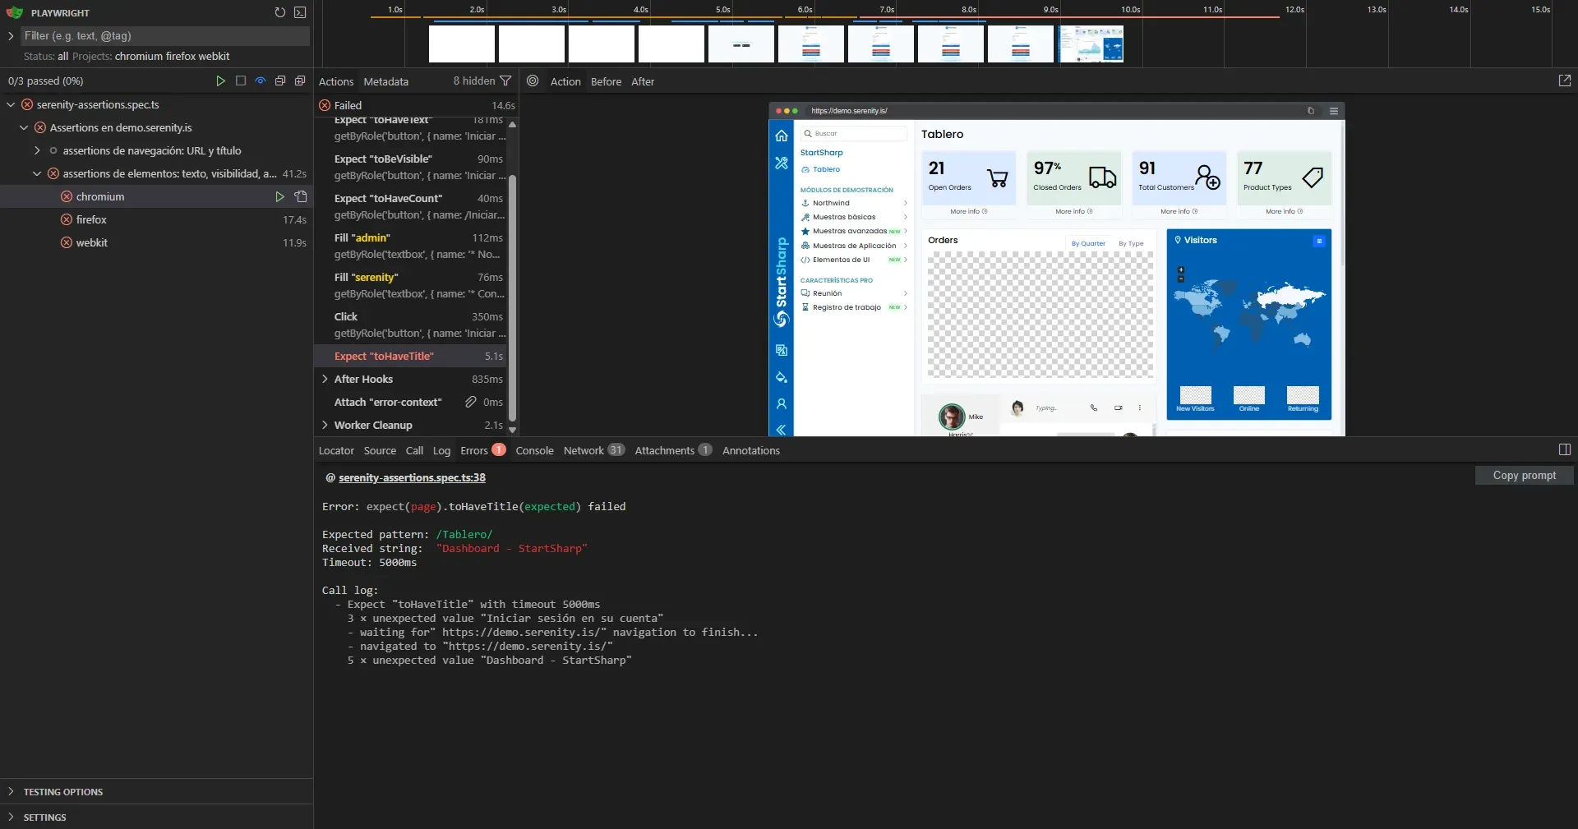Open the Playwright terminal output
The image size is (1578, 829).
click(300, 13)
